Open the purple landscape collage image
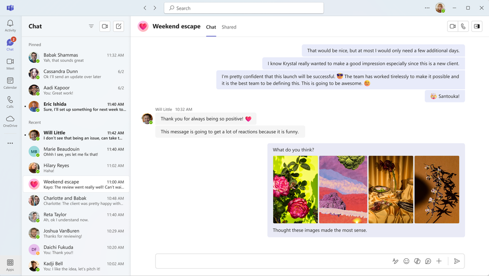 click(342, 190)
